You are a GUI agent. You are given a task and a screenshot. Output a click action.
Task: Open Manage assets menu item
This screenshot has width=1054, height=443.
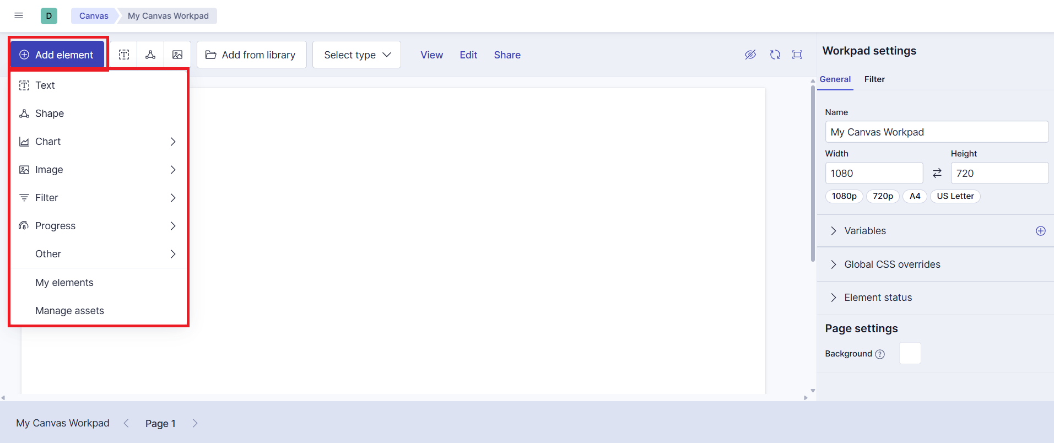coord(99,311)
